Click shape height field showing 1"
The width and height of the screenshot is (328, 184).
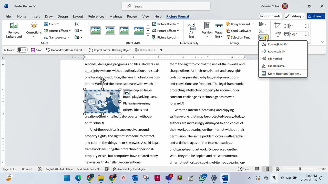(x=296, y=26)
